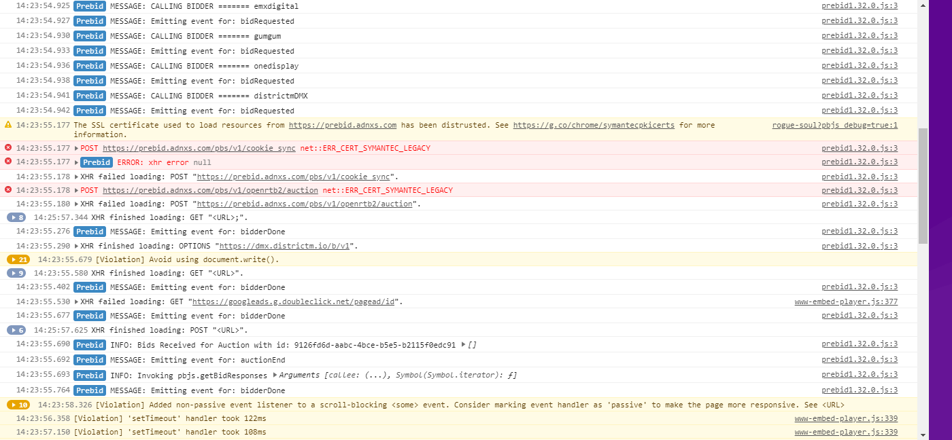
Task: Click the Prebid badge on the 14:23:55.276 bidderDone row
Action: 90,232
